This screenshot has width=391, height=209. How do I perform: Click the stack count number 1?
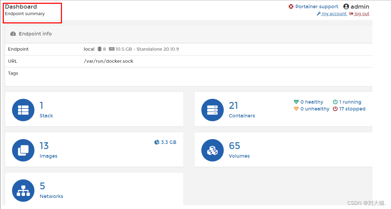point(41,105)
